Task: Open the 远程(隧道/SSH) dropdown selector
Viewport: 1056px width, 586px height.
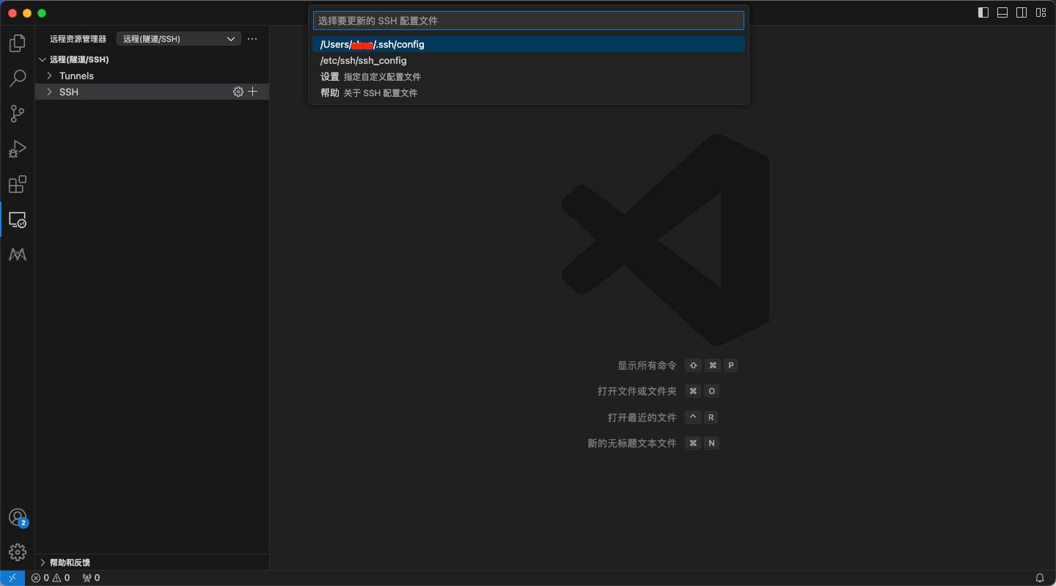Action: [179, 39]
